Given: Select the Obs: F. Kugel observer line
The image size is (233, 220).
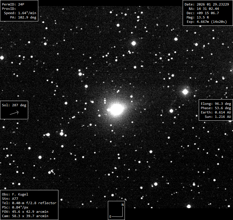Looking at the screenshot, I should 15,194.
